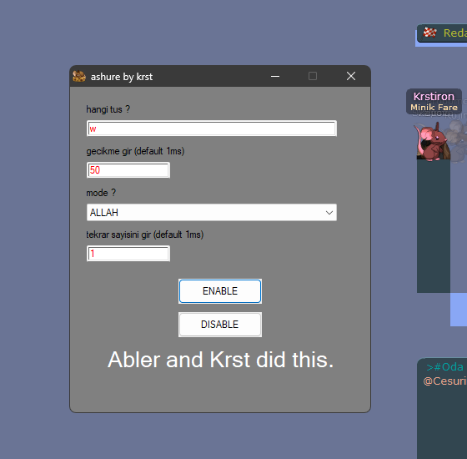The image size is (467, 459).
Task: Open the mode dropdown showing ALLAH
Action: tap(212, 213)
